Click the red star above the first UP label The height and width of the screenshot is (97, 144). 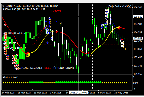coord(28,53)
